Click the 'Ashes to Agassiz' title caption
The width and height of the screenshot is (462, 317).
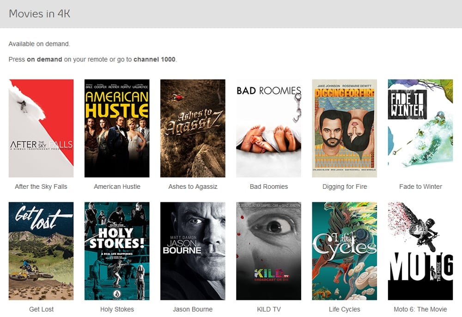[x=193, y=186]
